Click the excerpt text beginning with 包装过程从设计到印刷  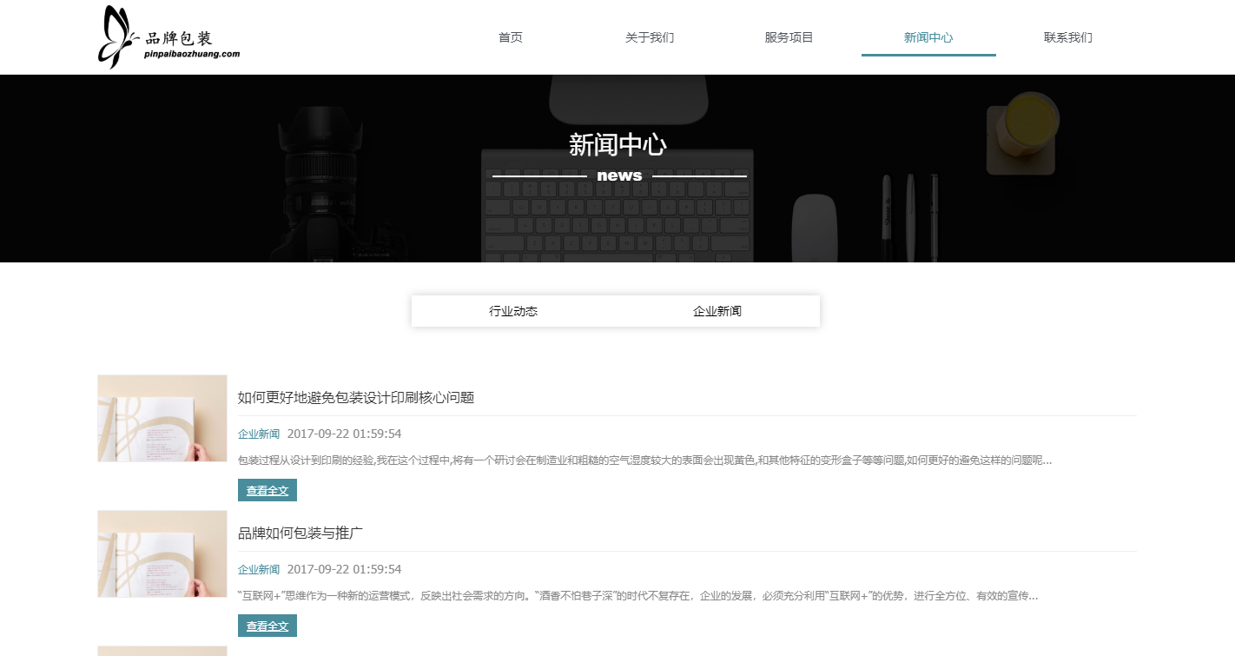click(x=644, y=461)
